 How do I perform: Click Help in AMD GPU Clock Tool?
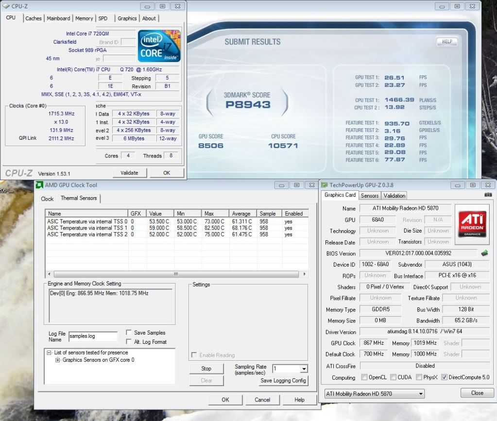[300, 400]
